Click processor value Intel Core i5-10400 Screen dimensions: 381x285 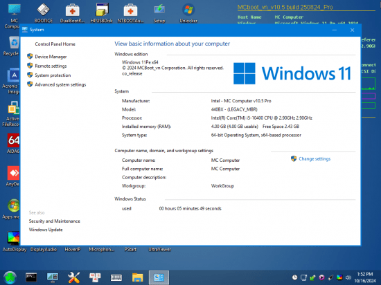[261, 118]
